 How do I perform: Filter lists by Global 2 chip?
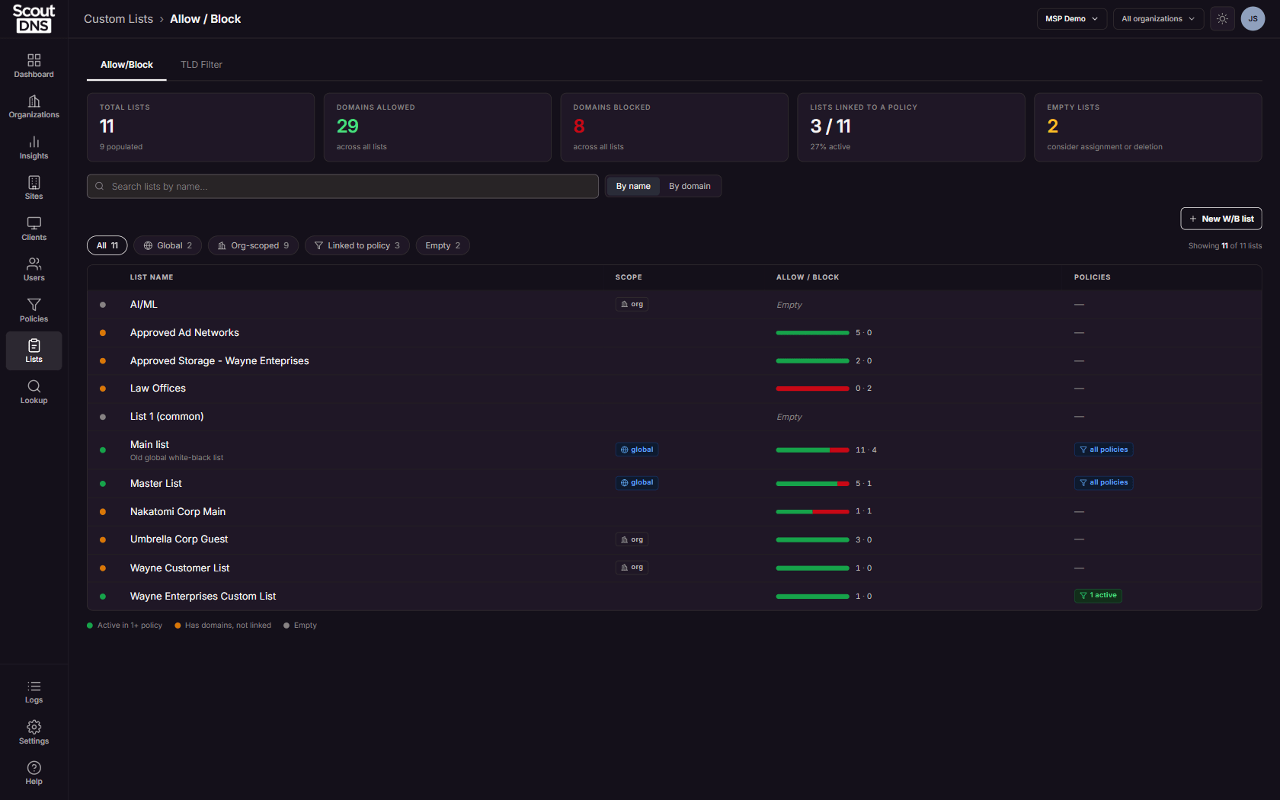(x=168, y=245)
